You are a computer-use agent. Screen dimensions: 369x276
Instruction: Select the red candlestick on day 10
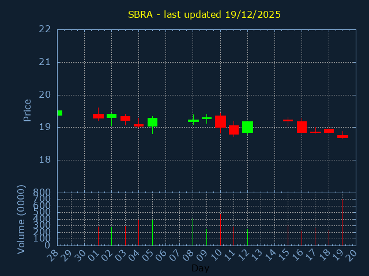point(220,121)
